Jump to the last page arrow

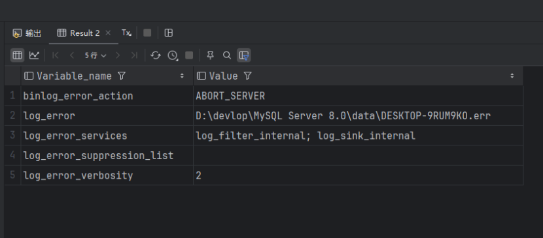click(x=134, y=55)
